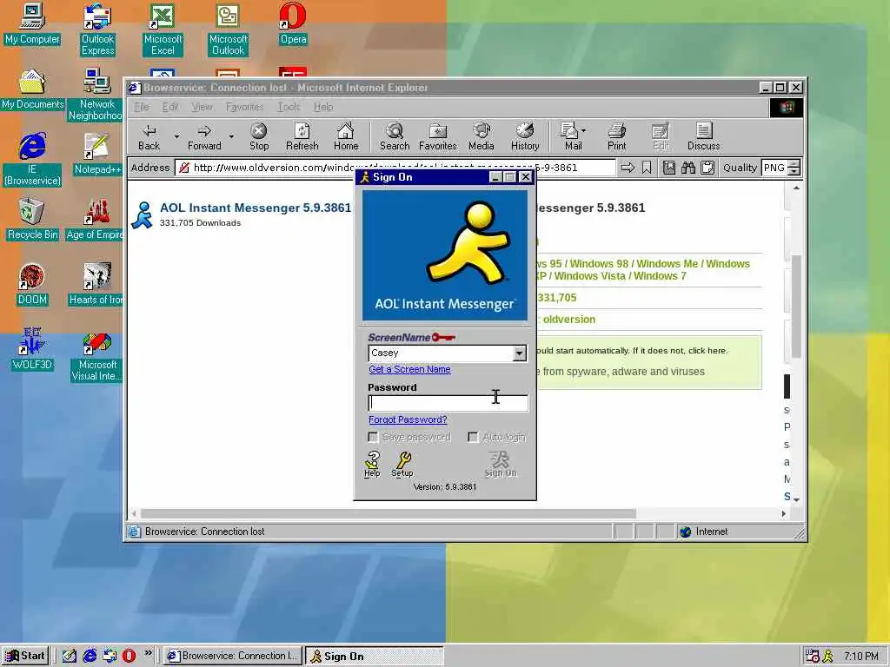
Task: Click the binoculars find icon
Action: point(688,168)
